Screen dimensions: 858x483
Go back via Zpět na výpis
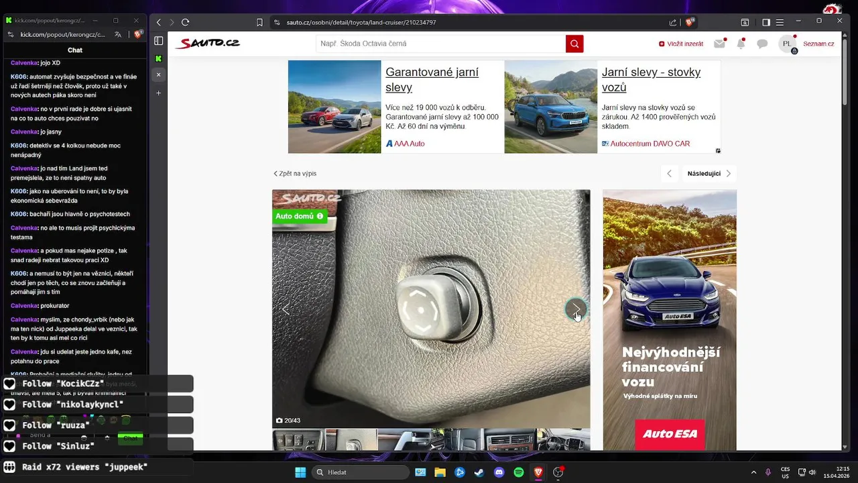tap(295, 173)
